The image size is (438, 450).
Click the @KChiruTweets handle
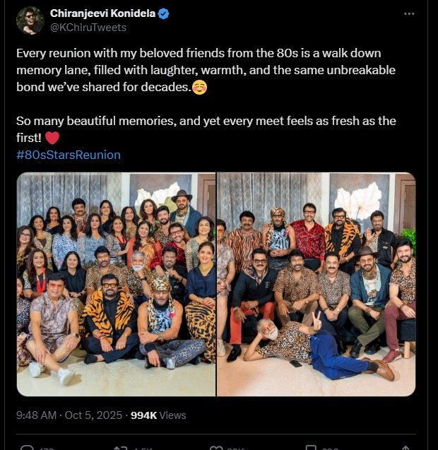(88, 27)
